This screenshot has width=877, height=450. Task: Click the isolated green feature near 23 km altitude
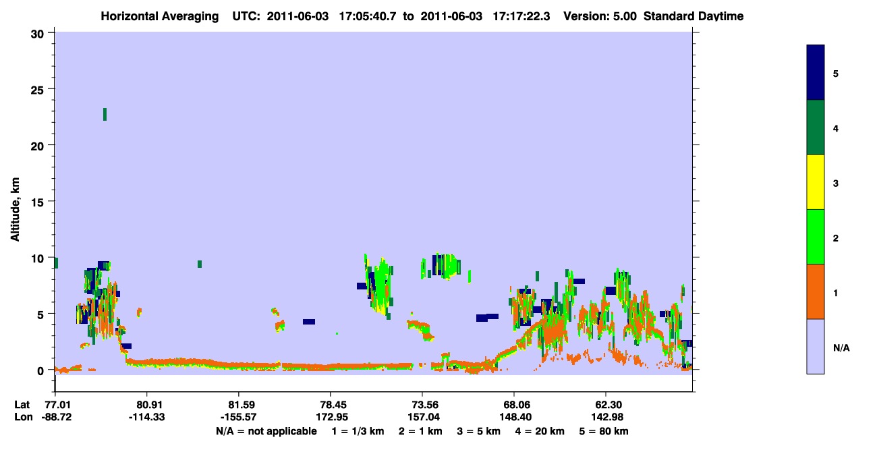pyautogui.click(x=105, y=114)
